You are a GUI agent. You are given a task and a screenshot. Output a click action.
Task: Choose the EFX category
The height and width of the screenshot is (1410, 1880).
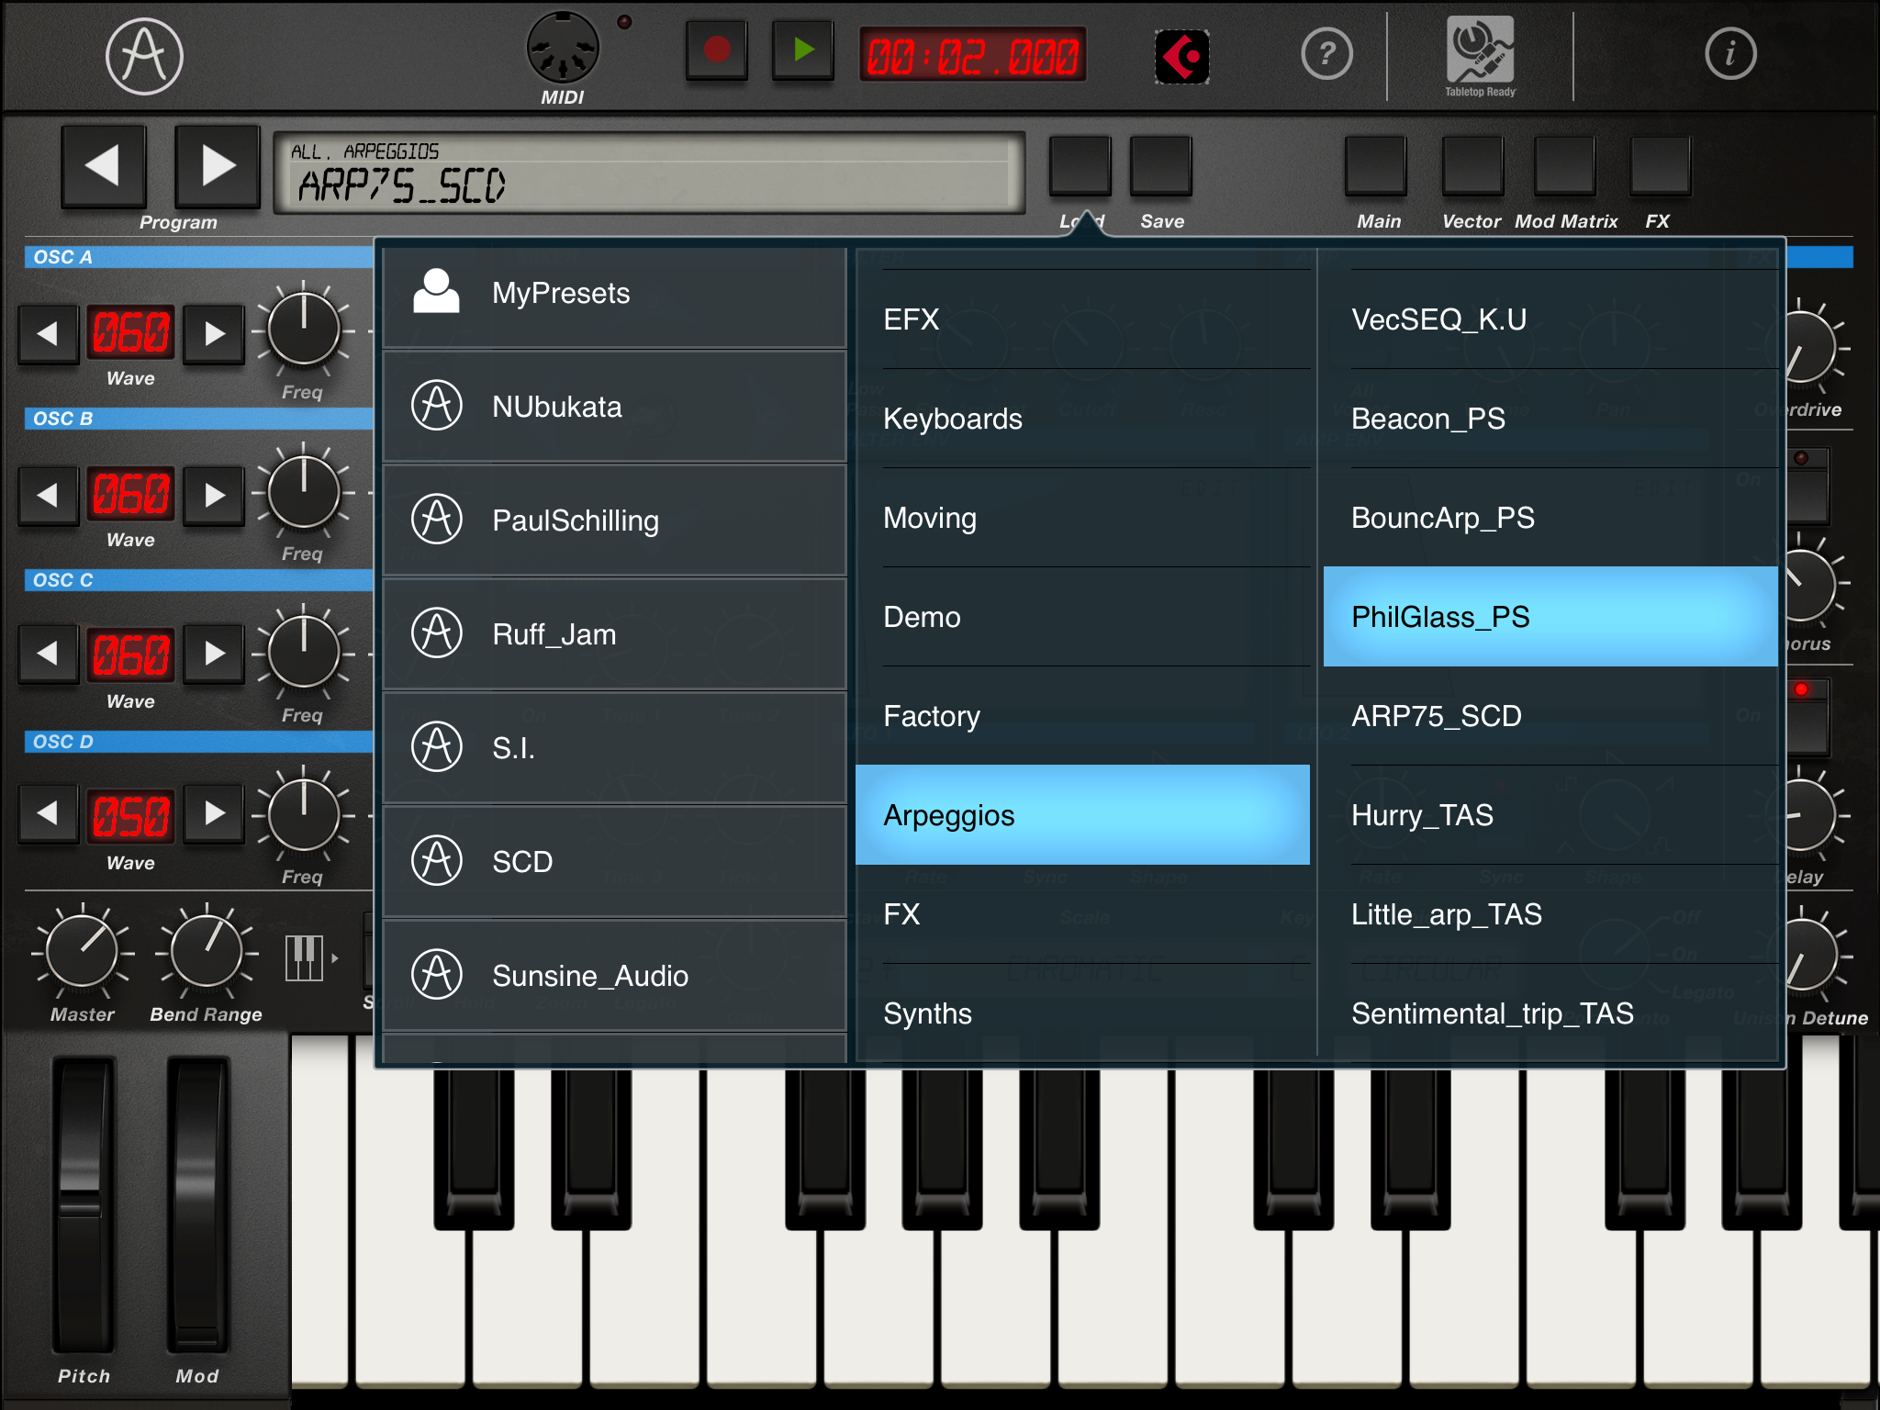(x=1083, y=319)
